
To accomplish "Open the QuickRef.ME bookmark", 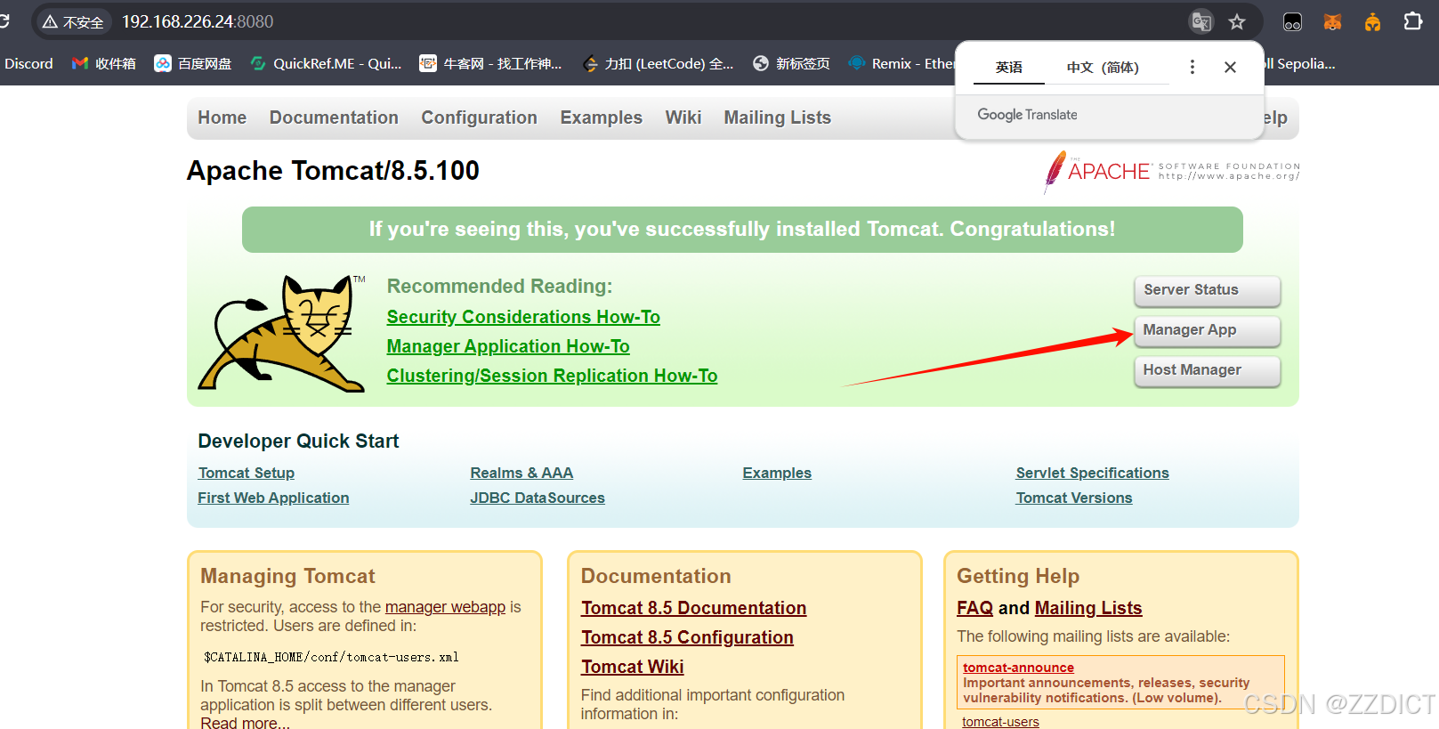I will pos(326,63).
